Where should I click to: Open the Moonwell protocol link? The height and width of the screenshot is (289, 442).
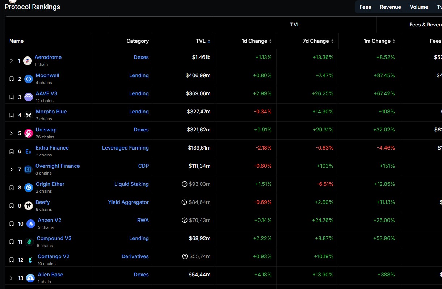click(x=47, y=75)
